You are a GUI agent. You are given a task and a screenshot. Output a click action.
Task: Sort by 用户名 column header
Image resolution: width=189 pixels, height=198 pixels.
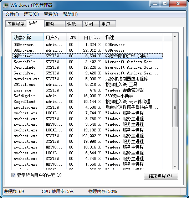pos(55,37)
